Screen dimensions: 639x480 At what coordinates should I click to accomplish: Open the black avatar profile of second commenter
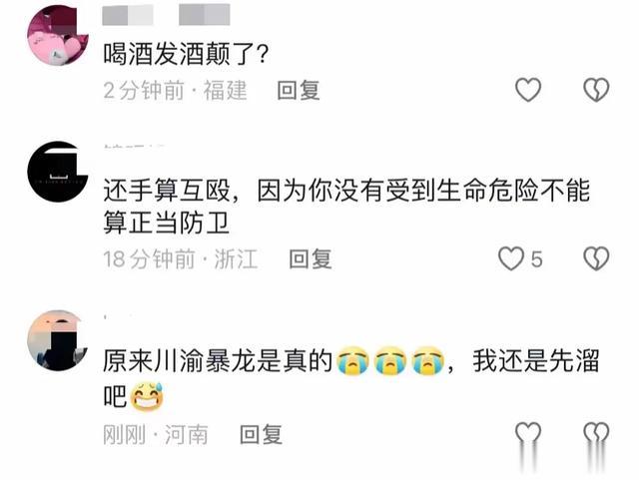click(x=58, y=172)
